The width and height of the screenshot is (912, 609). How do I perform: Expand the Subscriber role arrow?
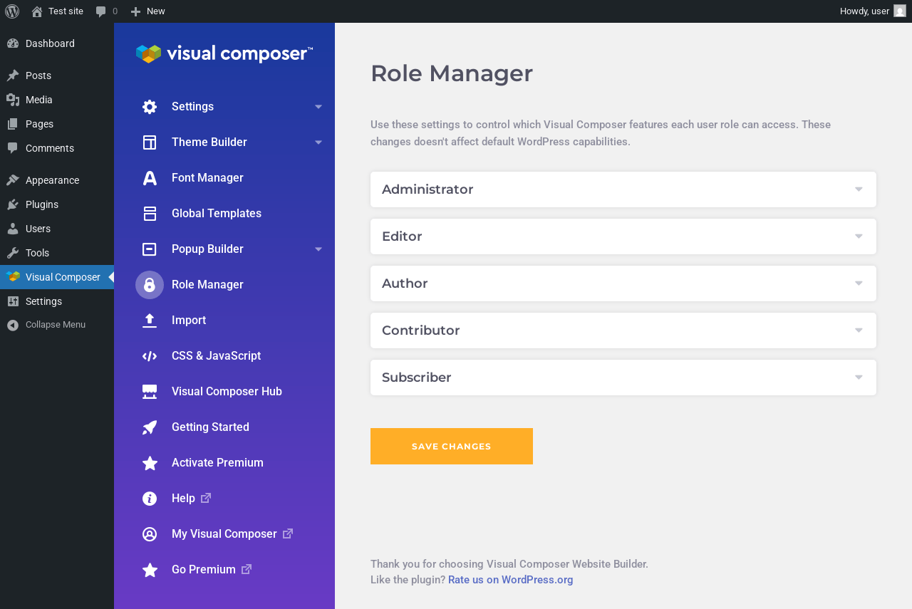click(x=859, y=378)
